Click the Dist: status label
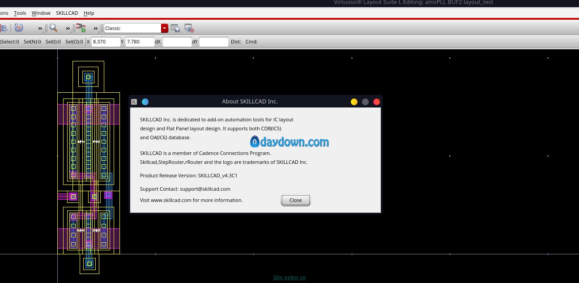 pyautogui.click(x=236, y=42)
